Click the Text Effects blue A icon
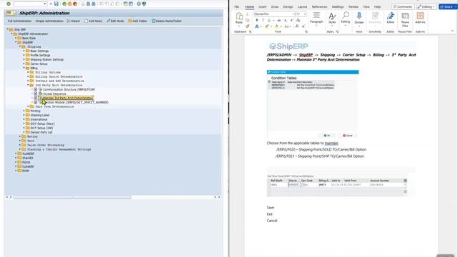Screen dimensions: 458x257 click(257, 26)
